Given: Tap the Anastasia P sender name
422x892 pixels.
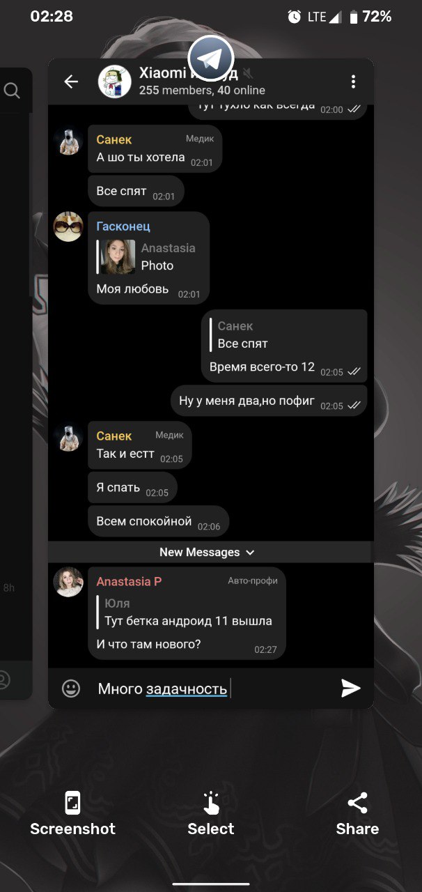Looking at the screenshot, I should click(x=129, y=581).
